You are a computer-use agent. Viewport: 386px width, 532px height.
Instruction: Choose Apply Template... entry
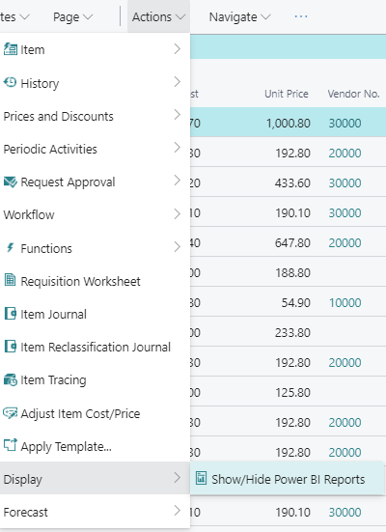95,446
